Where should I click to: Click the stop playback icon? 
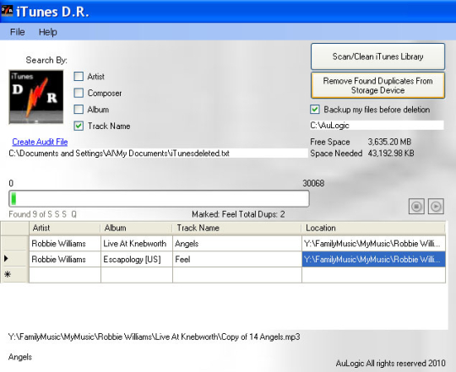click(x=416, y=207)
